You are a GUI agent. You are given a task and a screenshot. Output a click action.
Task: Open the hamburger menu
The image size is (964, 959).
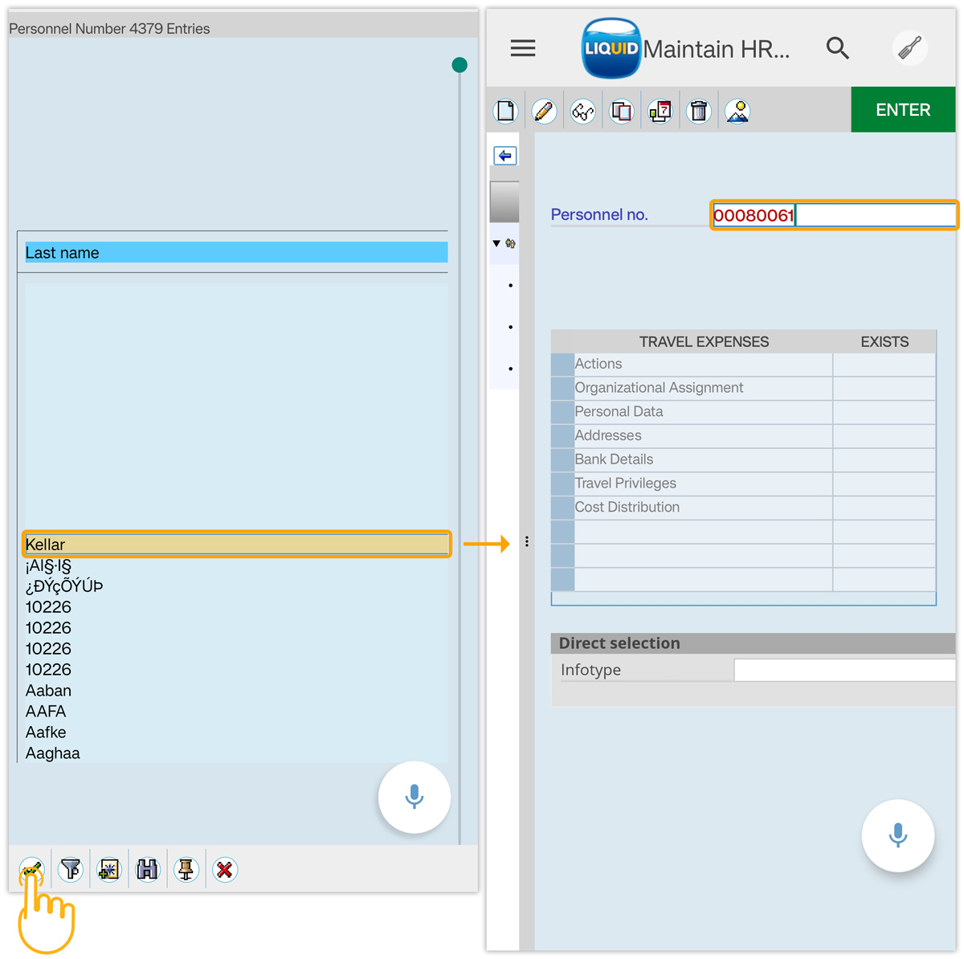523,48
